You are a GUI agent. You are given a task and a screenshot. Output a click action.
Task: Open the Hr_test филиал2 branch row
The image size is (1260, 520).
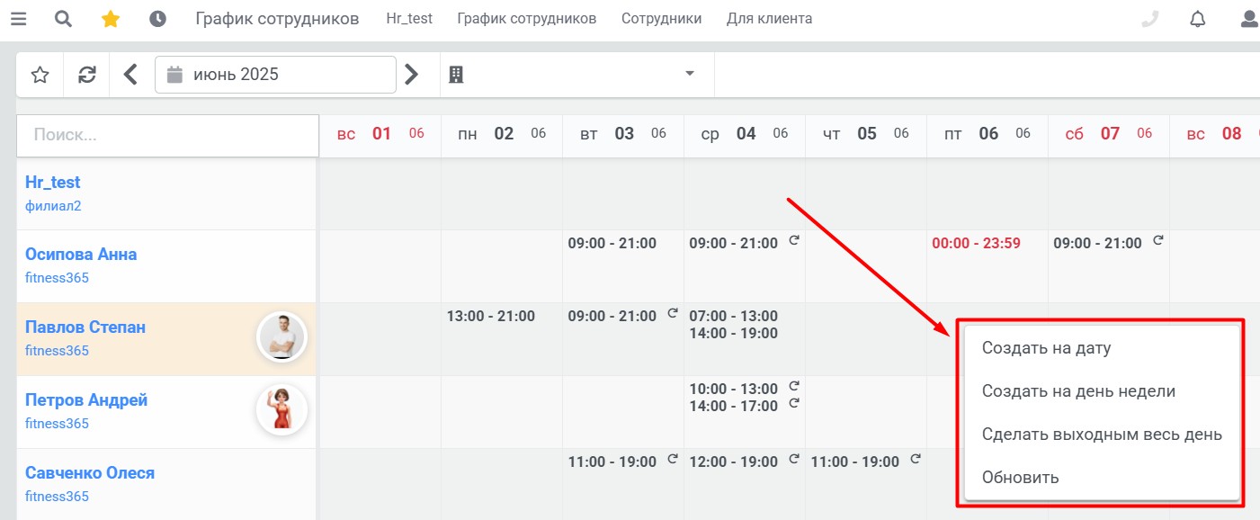167,193
